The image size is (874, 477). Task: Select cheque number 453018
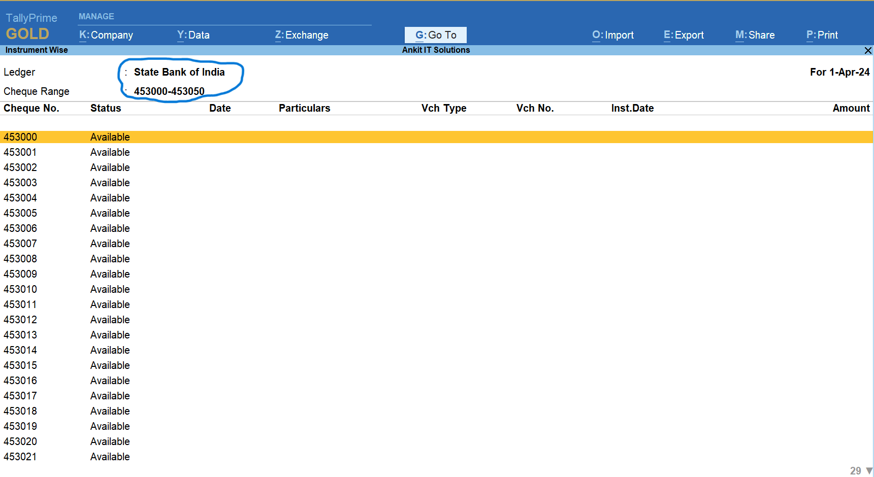pyautogui.click(x=20, y=411)
